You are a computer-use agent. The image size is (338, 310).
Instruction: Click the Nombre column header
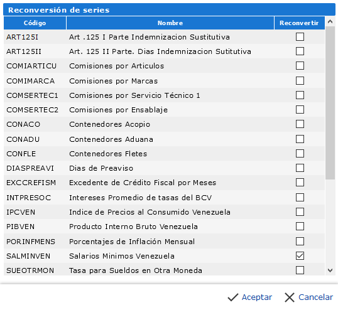(x=170, y=23)
